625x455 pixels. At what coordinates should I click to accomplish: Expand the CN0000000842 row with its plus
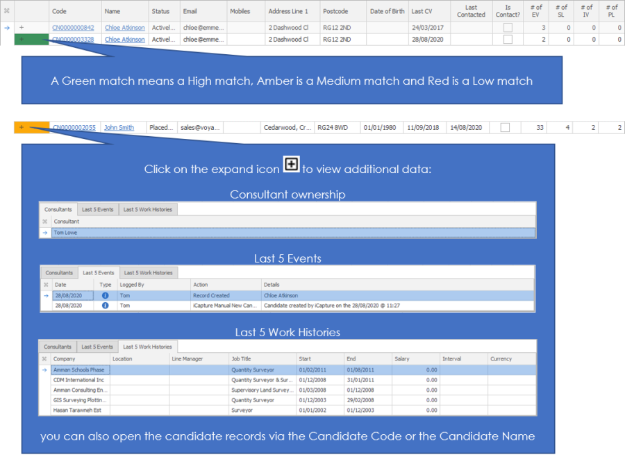[22, 28]
